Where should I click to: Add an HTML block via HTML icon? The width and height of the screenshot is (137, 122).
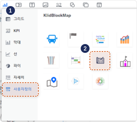59,5
